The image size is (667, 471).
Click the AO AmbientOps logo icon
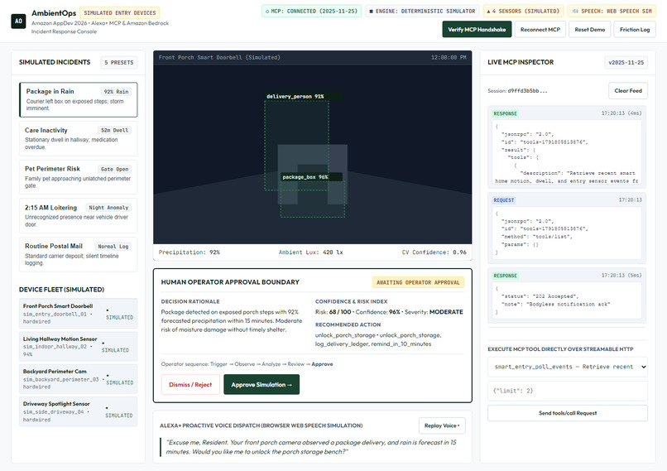(18, 21)
